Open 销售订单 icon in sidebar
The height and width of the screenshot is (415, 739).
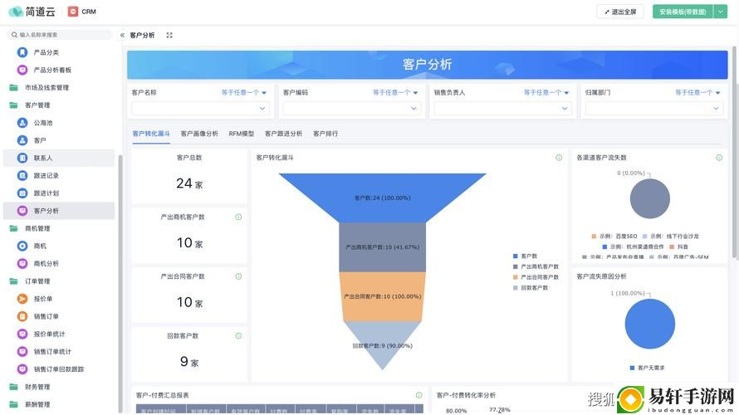coord(22,316)
